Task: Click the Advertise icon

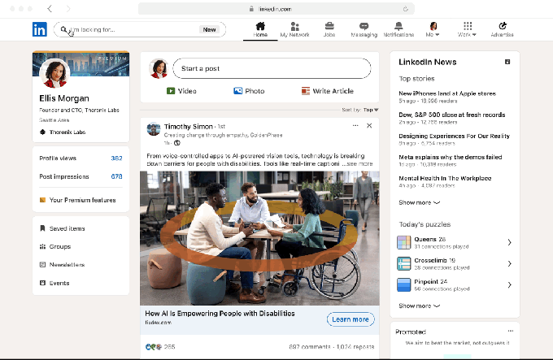Action: (502, 27)
